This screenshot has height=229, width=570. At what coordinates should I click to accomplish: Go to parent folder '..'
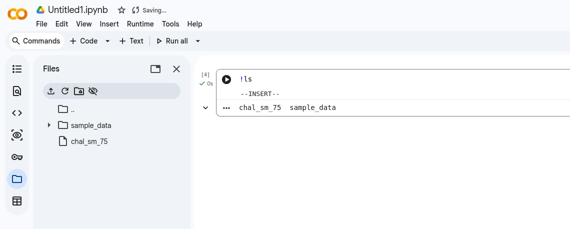pos(66,109)
